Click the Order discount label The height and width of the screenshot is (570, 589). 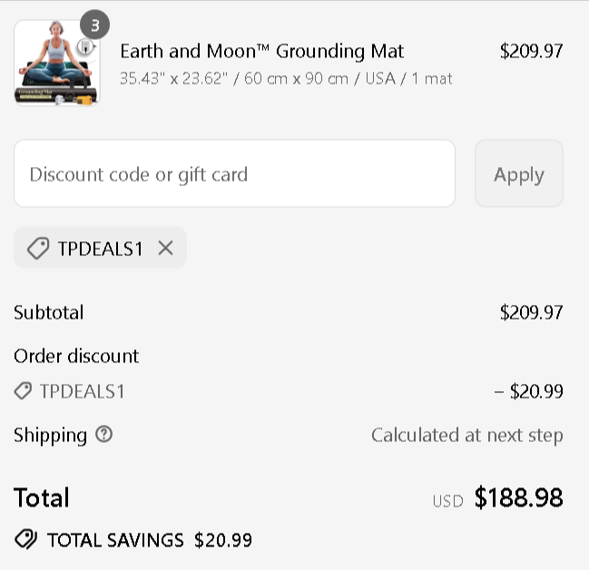coord(76,356)
